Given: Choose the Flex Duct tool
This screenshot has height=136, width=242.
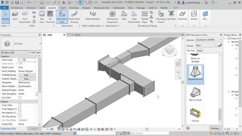Looking at the screenshot, I should (x=42, y=17).
